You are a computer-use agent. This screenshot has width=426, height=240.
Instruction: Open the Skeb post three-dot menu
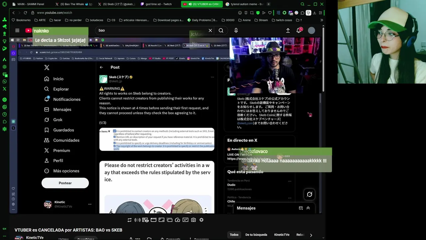pos(212,77)
